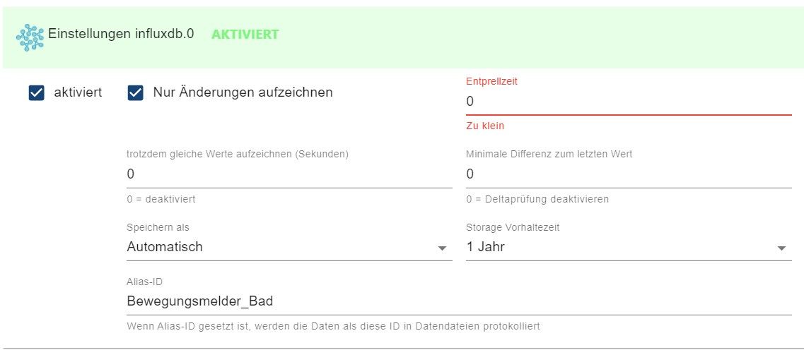Focus the trotzdem gleiche Werte aufzeichnen field
The image size is (804, 350).
point(289,174)
